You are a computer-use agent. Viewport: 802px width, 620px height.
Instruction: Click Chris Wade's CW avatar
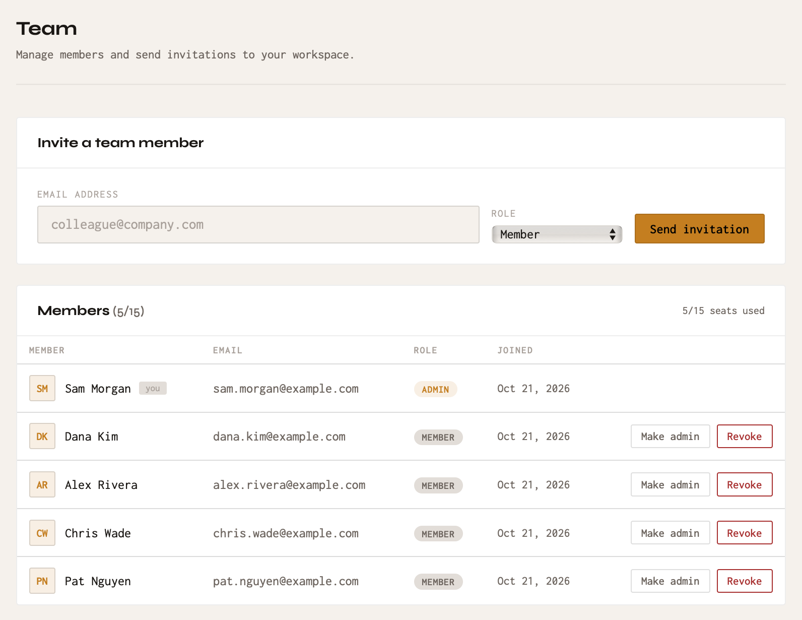42,533
